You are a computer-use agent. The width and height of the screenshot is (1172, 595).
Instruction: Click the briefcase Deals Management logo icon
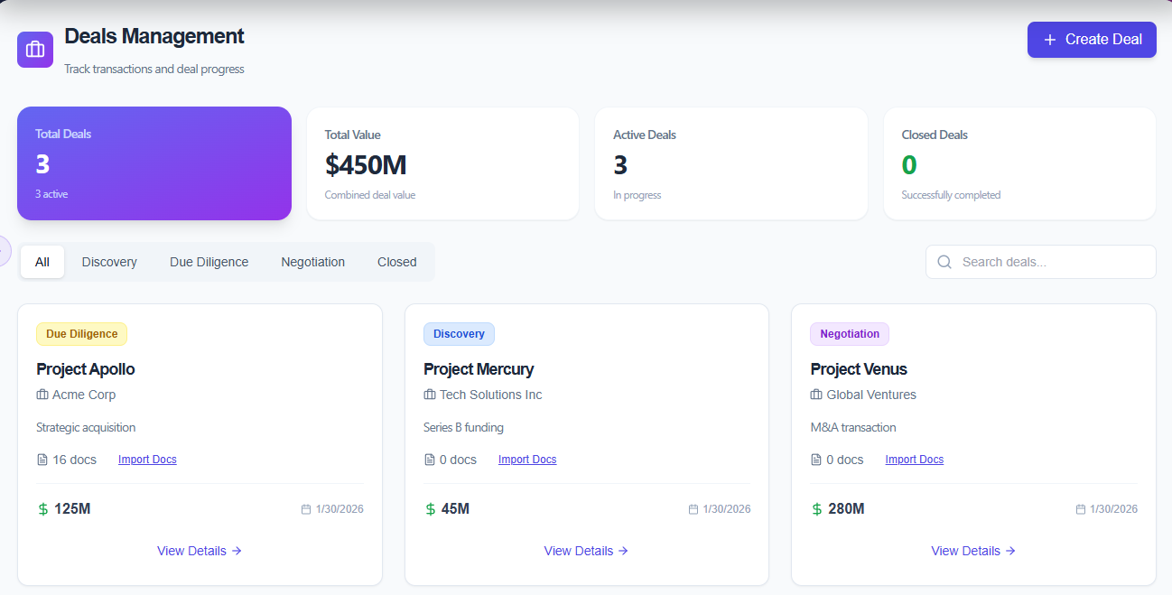click(35, 49)
